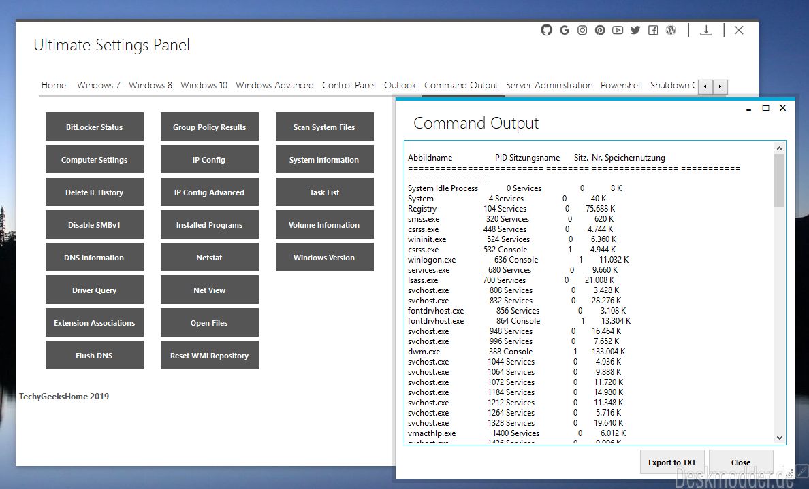This screenshot has width=809, height=489.
Task: Open the YouTube icon link
Action: 618,30
